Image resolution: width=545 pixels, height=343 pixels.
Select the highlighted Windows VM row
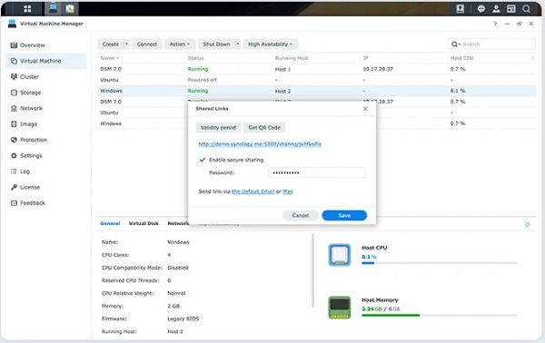pos(316,91)
